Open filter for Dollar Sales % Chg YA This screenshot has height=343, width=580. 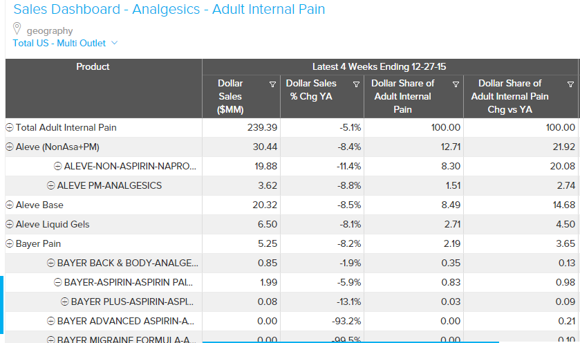pyautogui.click(x=356, y=84)
